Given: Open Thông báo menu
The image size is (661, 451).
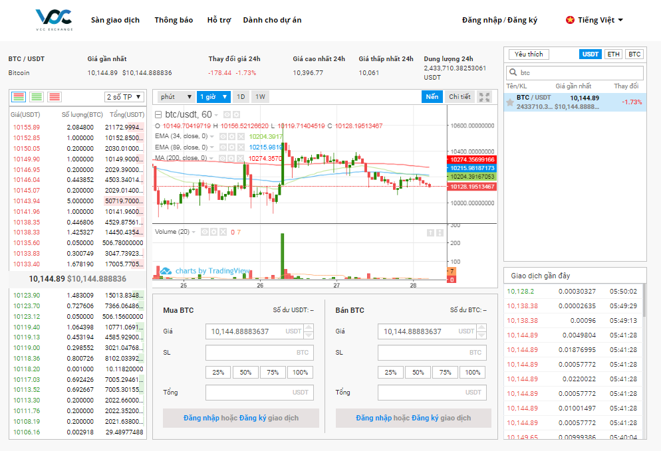Looking at the screenshot, I should point(174,20).
